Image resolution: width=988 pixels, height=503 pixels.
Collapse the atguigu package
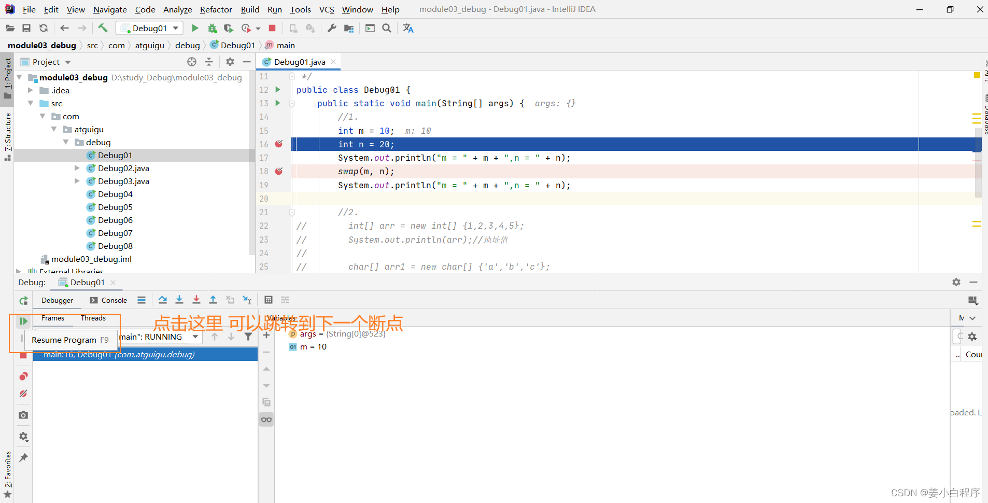pos(54,129)
